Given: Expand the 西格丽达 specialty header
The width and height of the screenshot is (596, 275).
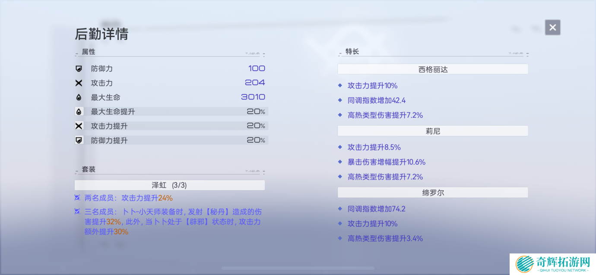Looking at the screenshot, I should pos(433,69).
